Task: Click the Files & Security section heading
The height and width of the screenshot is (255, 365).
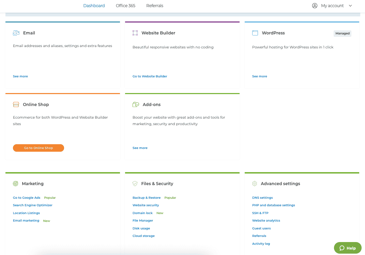Action: click(157, 183)
